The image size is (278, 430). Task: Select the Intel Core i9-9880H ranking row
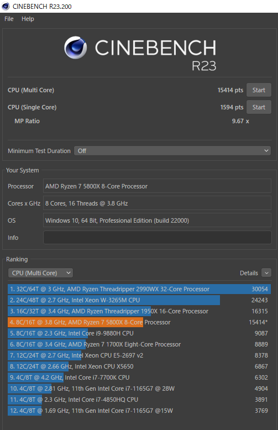[x=139, y=333]
